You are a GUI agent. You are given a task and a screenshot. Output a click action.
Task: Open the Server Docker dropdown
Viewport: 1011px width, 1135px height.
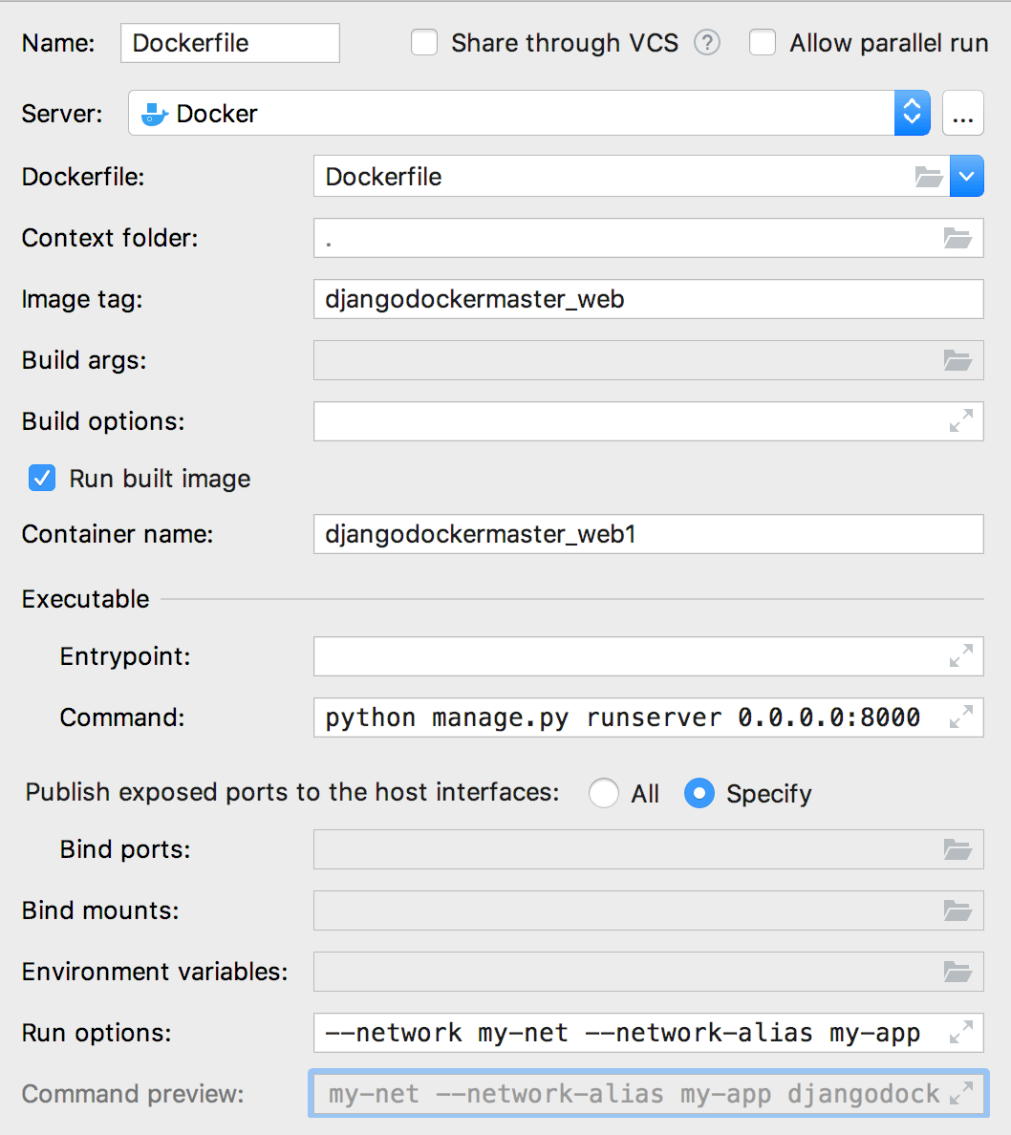coord(912,113)
